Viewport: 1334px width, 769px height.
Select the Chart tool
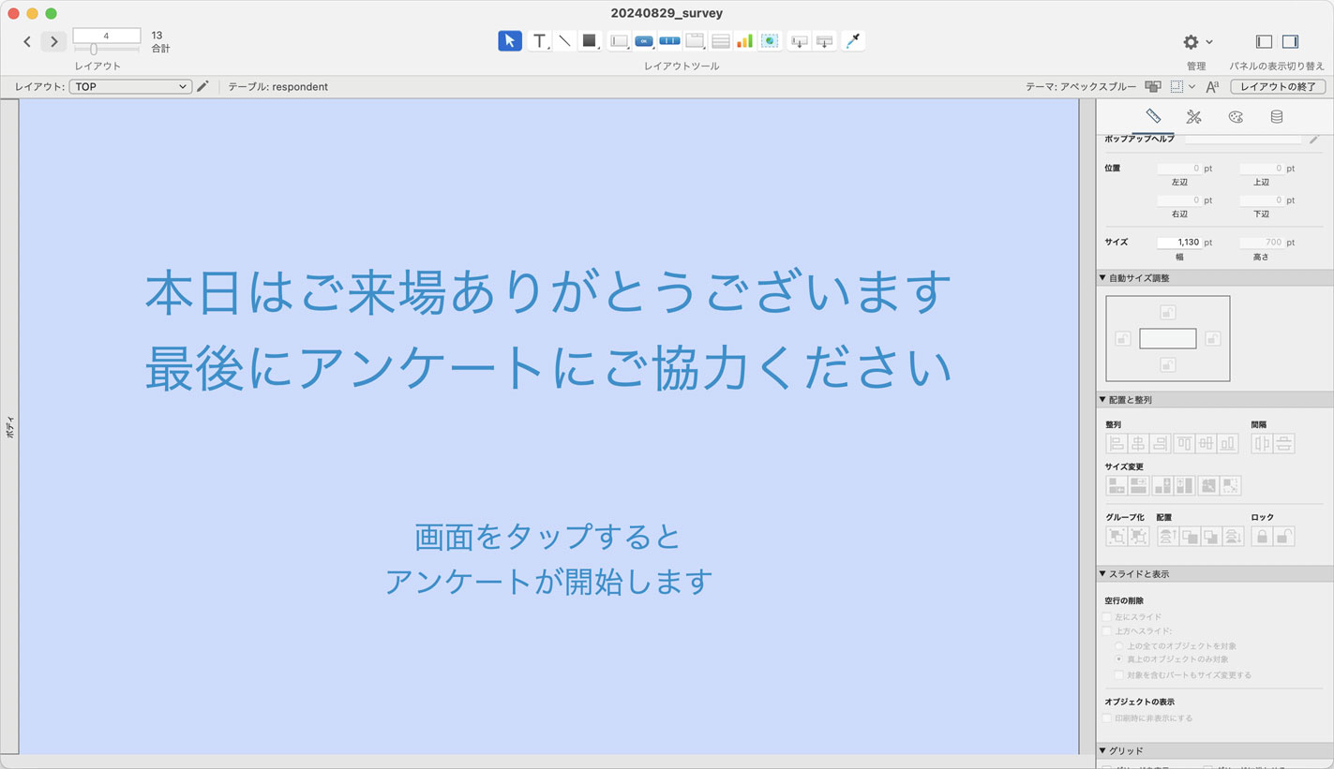[x=744, y=41]
